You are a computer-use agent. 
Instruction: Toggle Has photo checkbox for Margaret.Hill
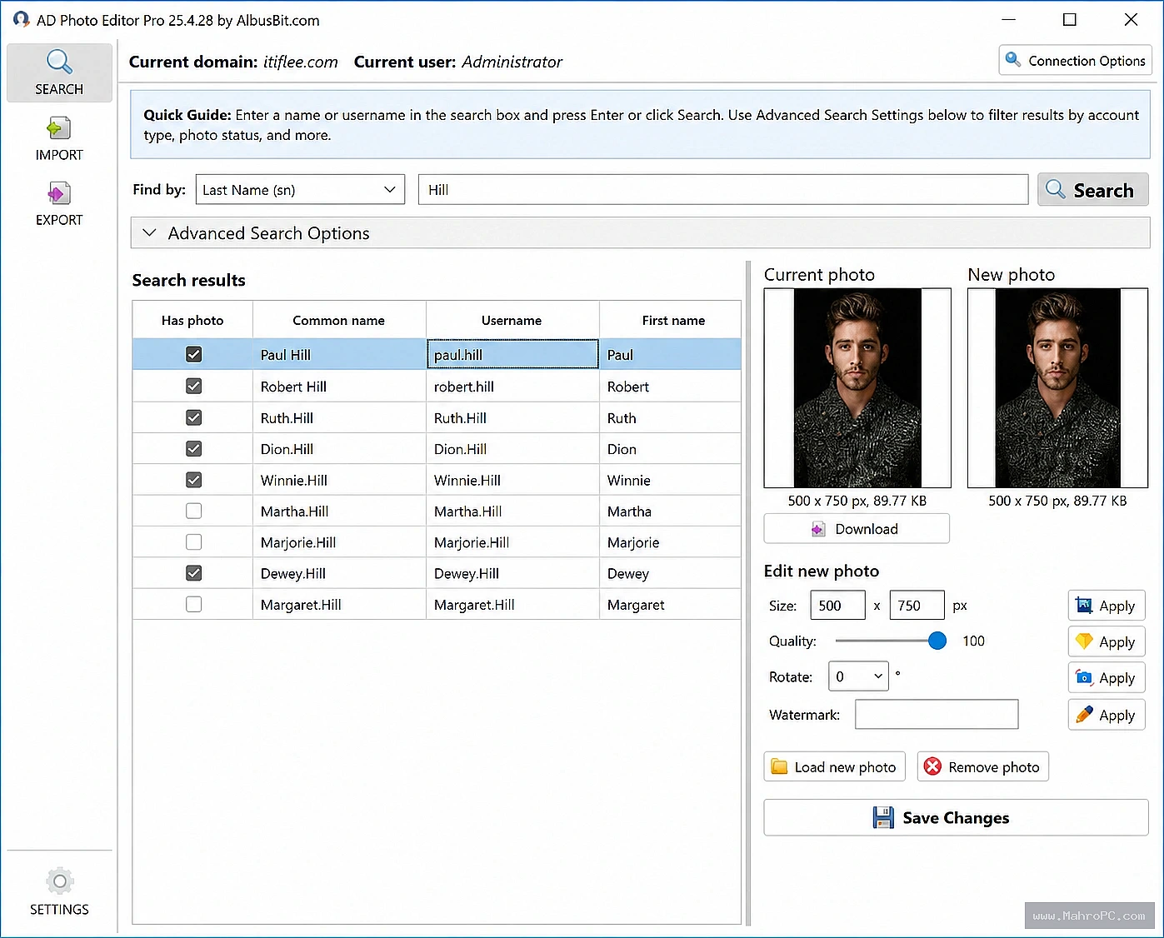pos(193,604)
